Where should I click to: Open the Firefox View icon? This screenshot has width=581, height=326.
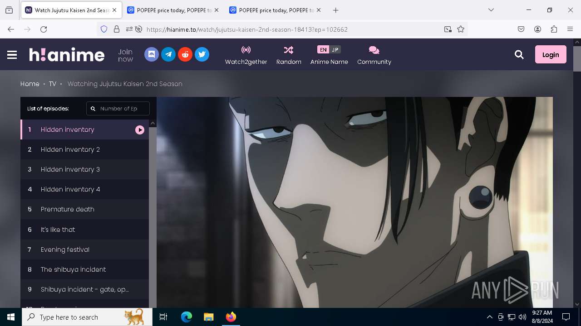(9, 10)
